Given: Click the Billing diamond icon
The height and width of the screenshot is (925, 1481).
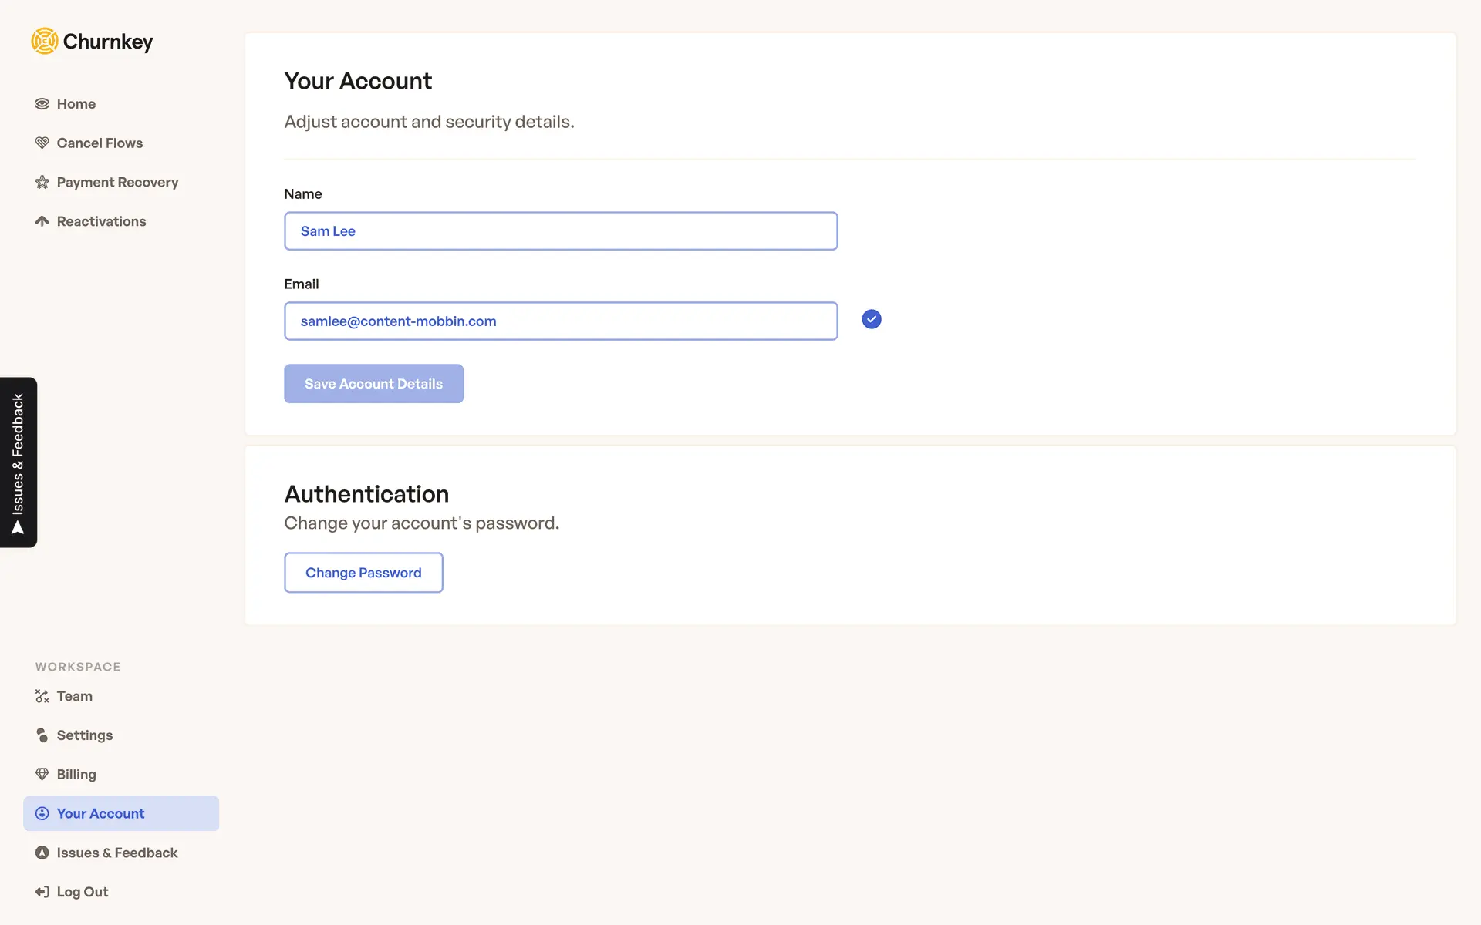Looking at the screenshot, I should (x=42, y=775).
